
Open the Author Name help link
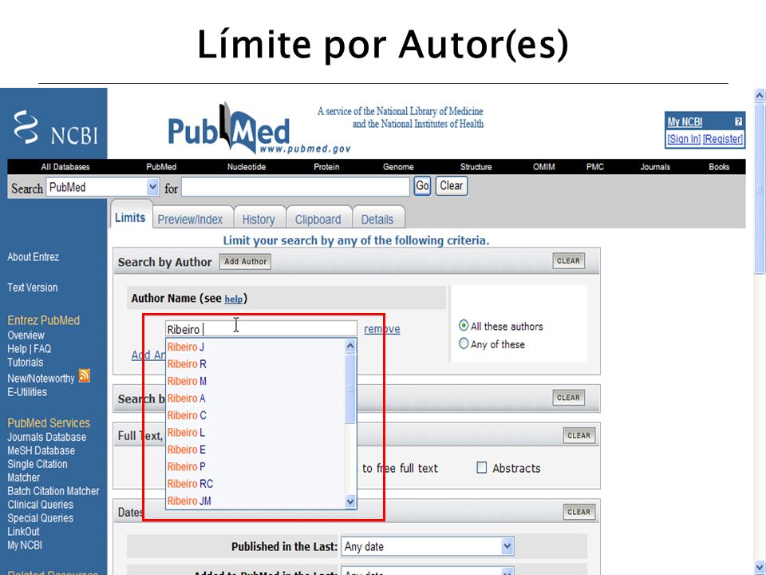point(234,299)
